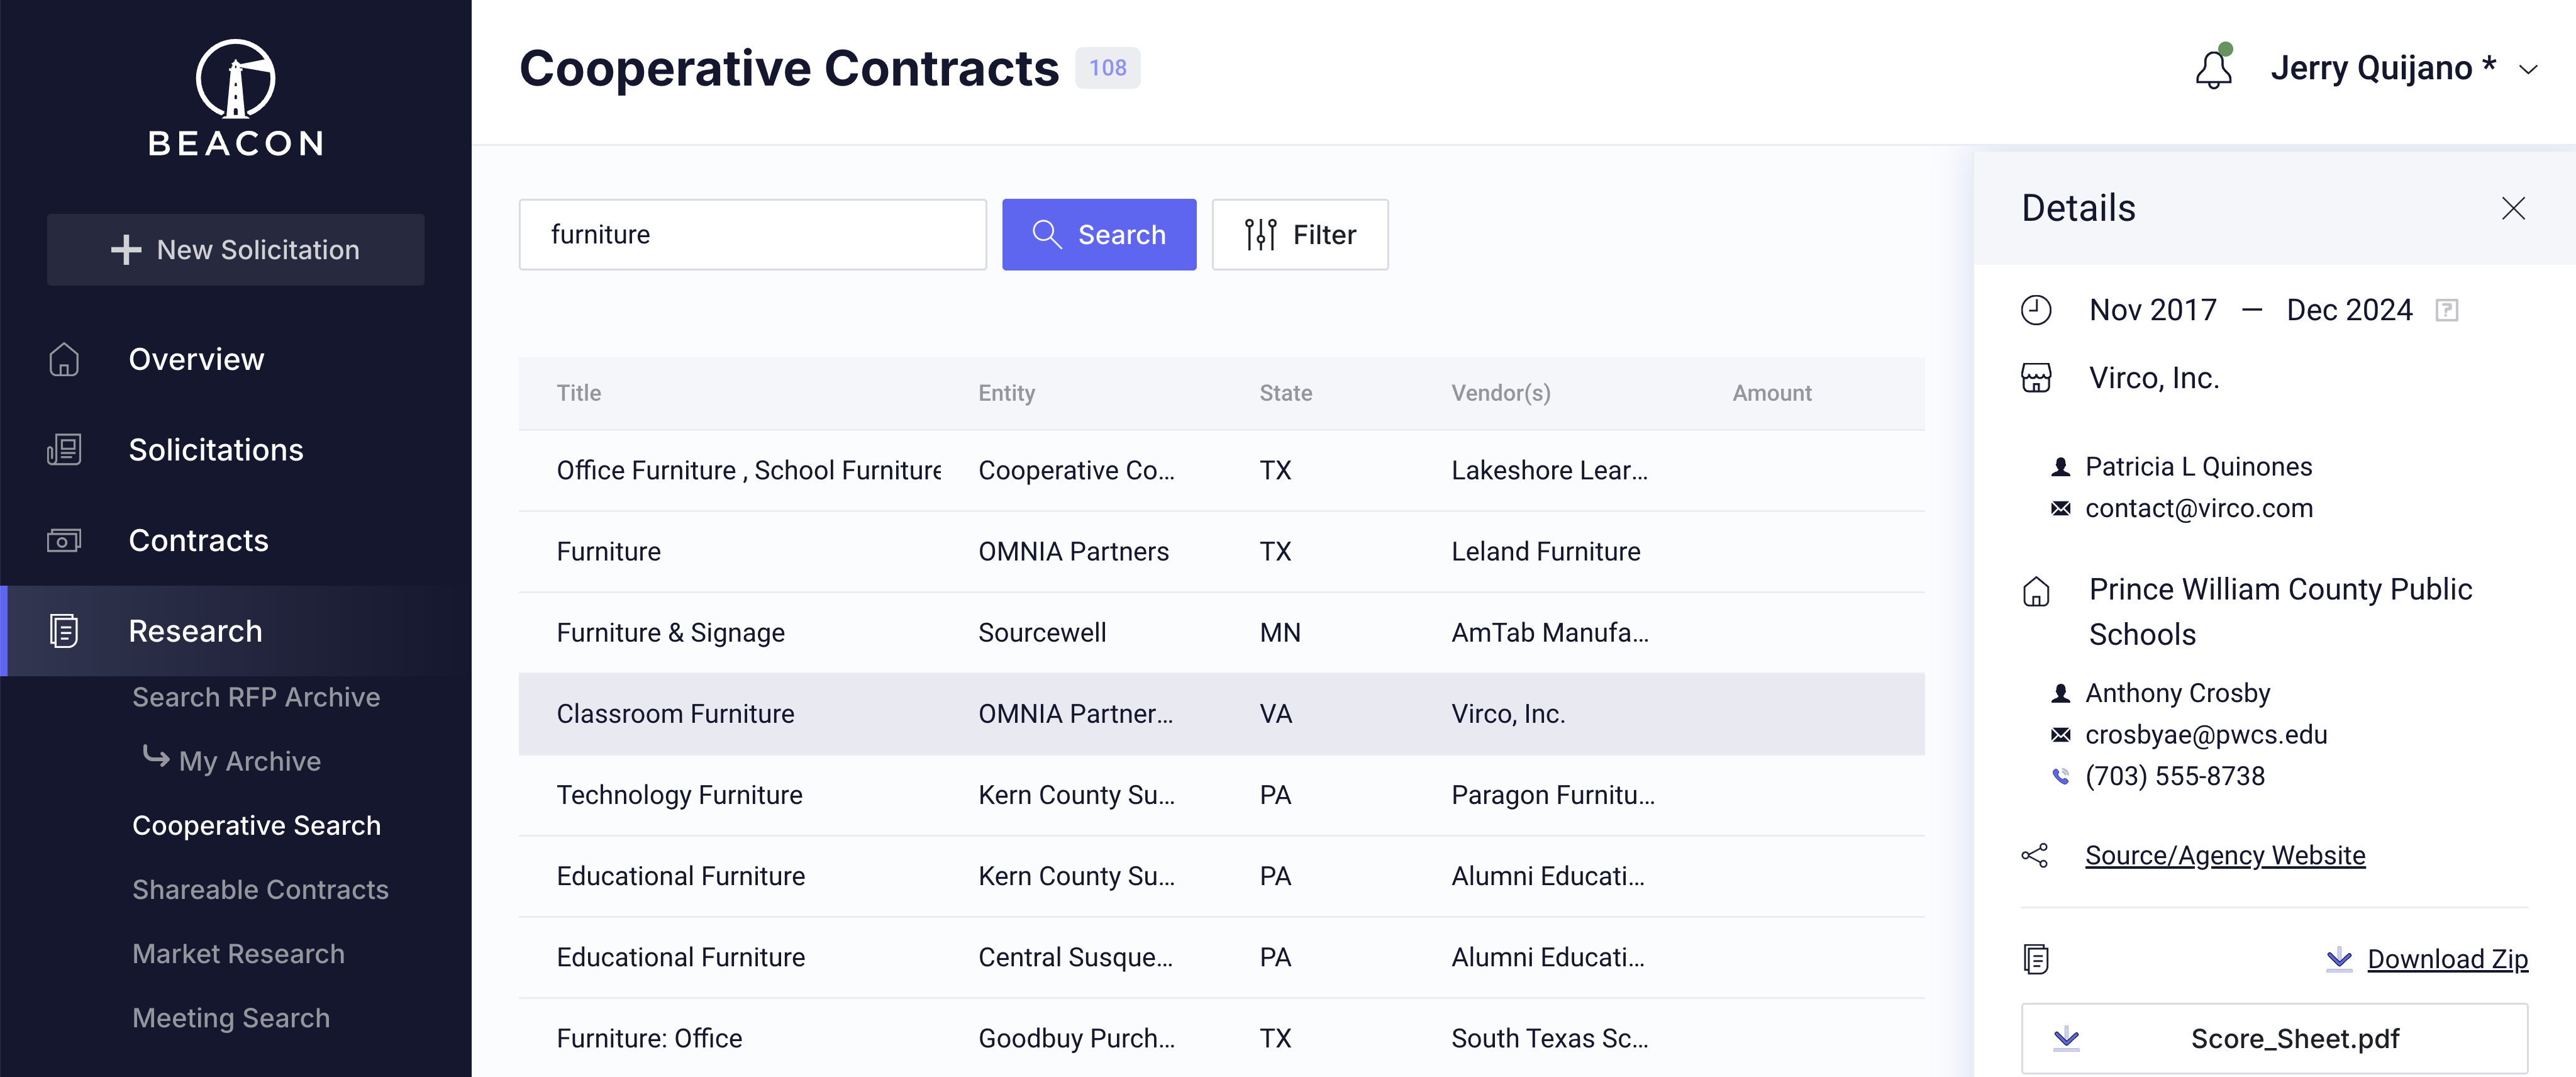Click the share icon beside Source/Agency Website
Viewport: 2576px width, 1077px height.
[x=2035, y=855]
